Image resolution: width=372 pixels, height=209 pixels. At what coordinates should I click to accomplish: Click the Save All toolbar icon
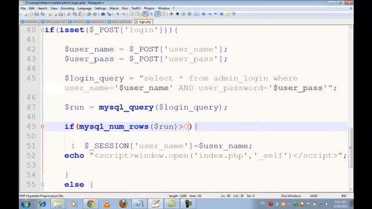[42, 14]
